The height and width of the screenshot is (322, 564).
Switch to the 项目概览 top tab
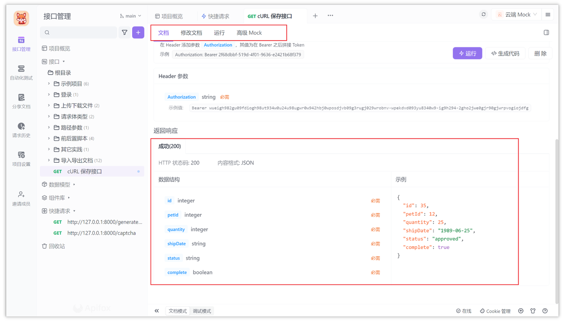[x=169, y=16]
